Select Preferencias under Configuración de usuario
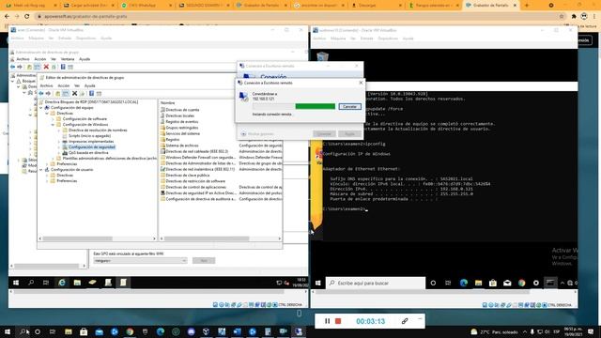Screen dimensions: 601x338 pyautogui.click(x=67, y=180)
